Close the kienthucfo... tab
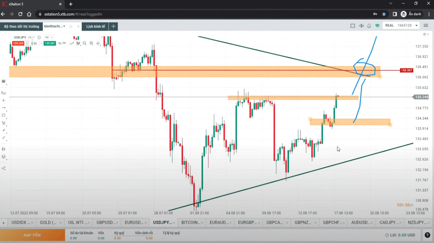434x243 pixels. pyautogui.click(x=78, y=26)
